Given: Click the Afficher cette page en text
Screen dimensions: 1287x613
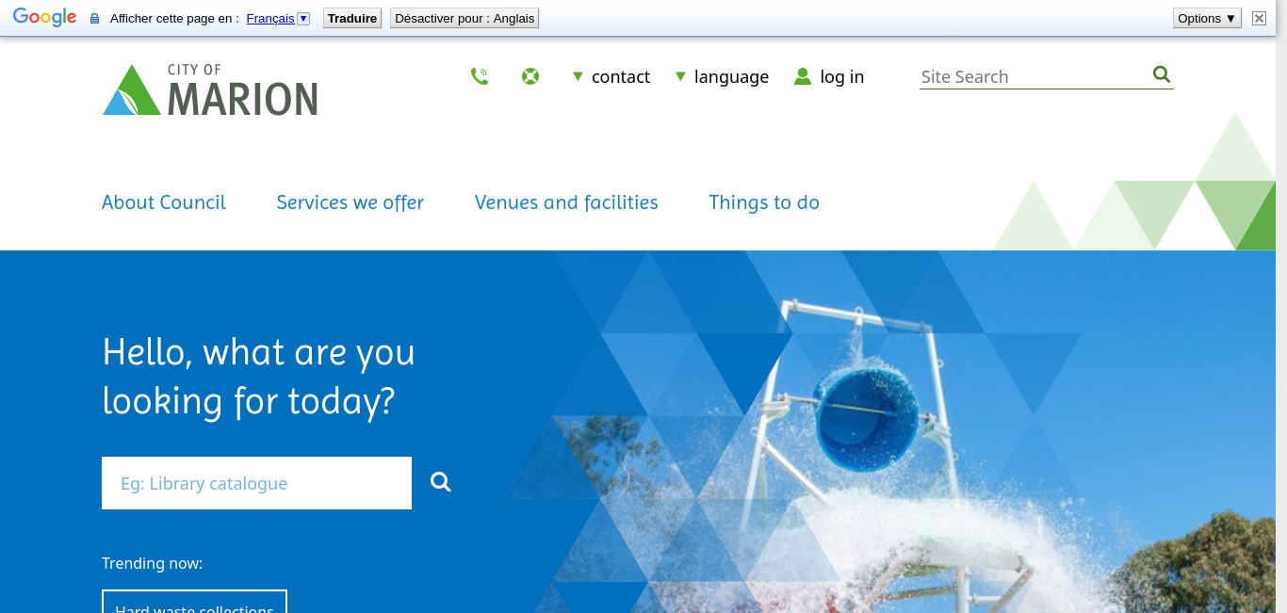Looking at the screenshot, I should tap(174, 19).
